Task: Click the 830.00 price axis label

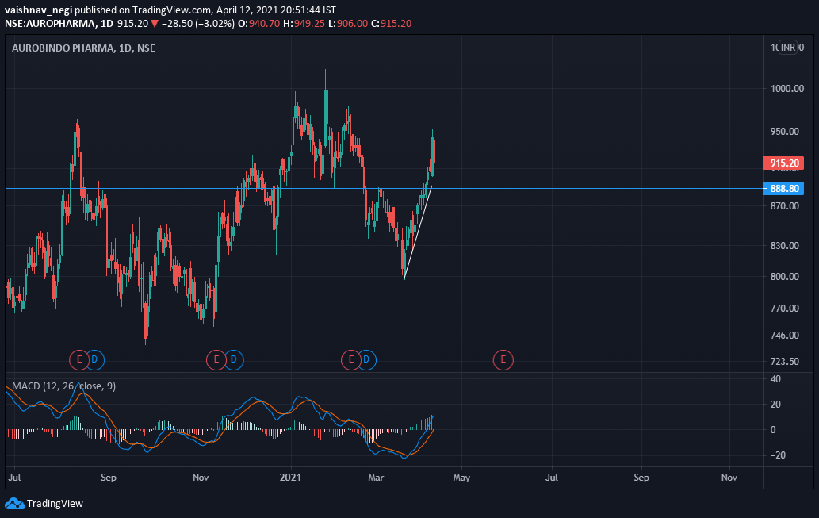Action: [785, 246]
